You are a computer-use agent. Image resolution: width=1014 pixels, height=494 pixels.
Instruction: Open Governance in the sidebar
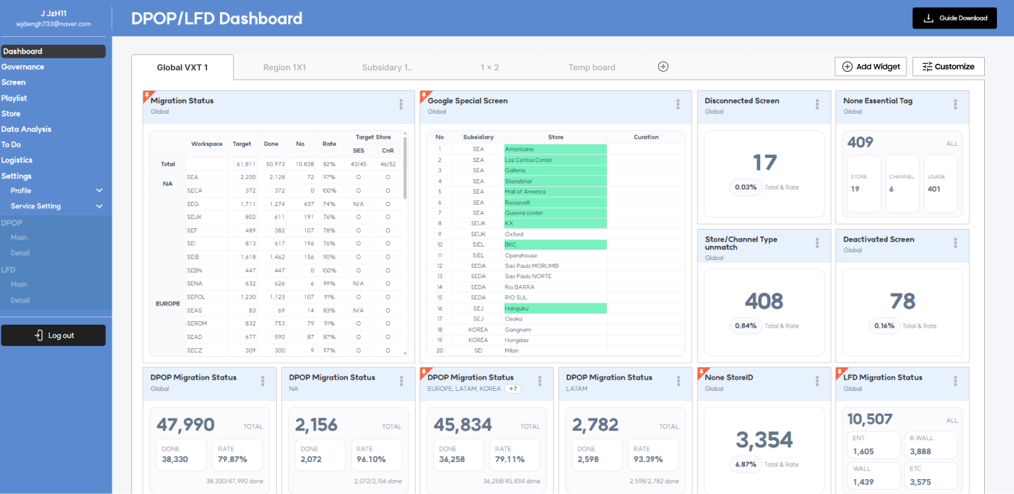pos(23,67)
